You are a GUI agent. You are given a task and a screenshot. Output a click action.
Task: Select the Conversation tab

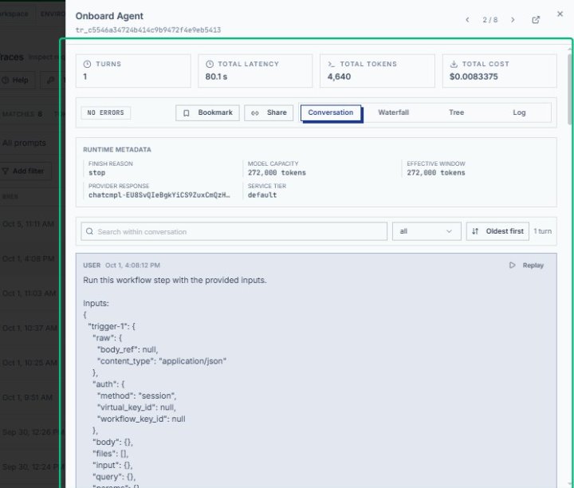(x=331, y=112)
